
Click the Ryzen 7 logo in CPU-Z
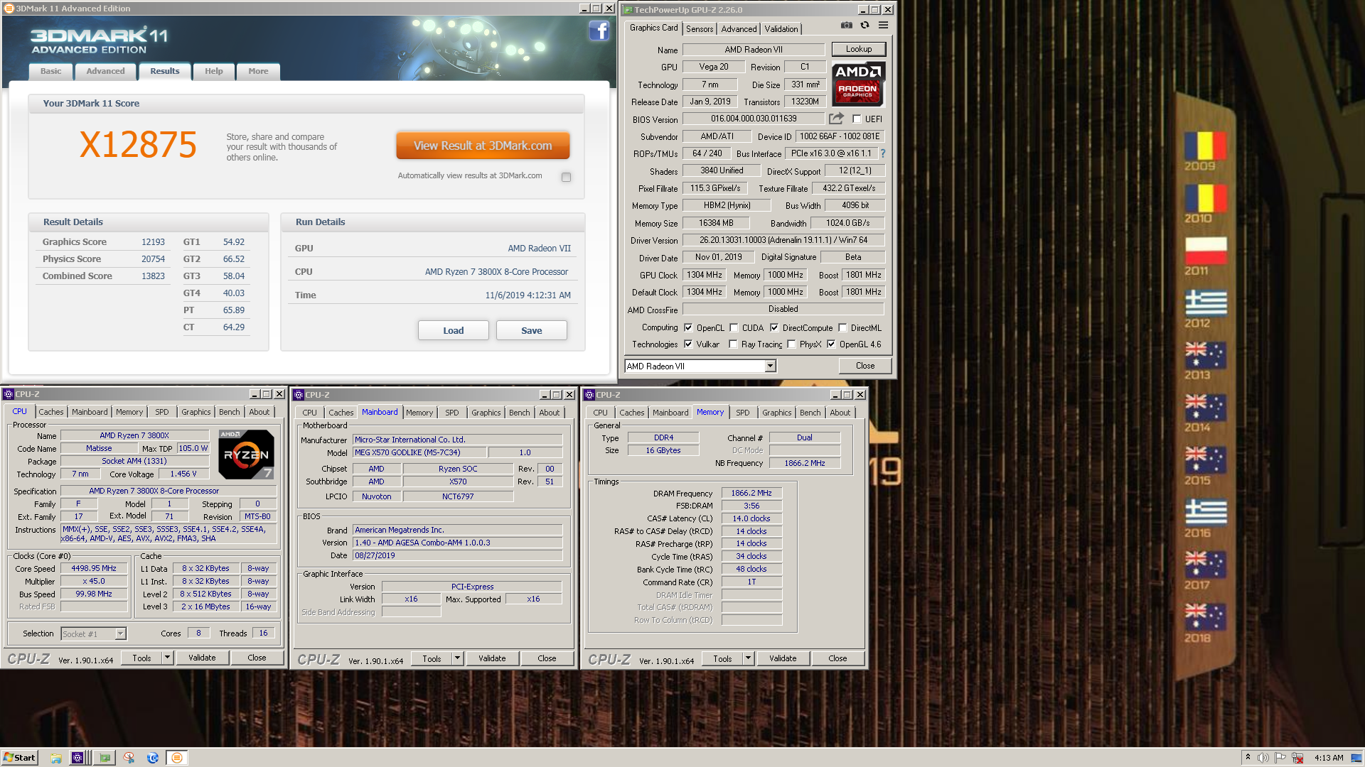tap(246, 455)
